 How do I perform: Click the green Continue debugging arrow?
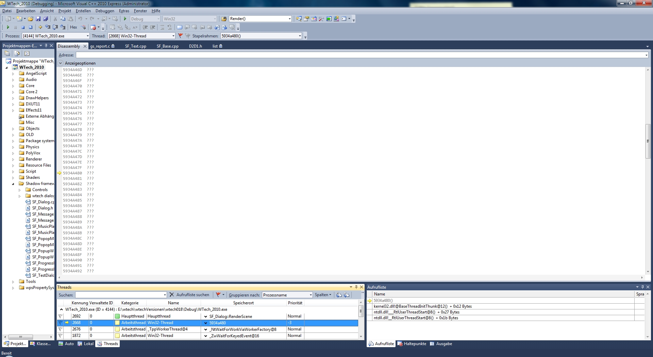pos(8,27)
